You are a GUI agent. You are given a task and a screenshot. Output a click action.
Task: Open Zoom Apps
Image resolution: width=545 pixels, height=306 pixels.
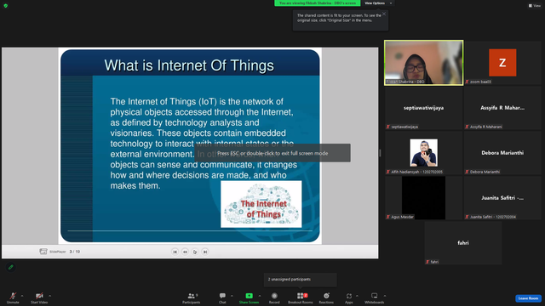coord(349,297)
